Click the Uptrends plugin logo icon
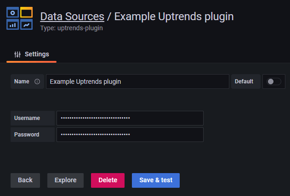The height and width of the screenshot is (196, 290). point(20,18)
